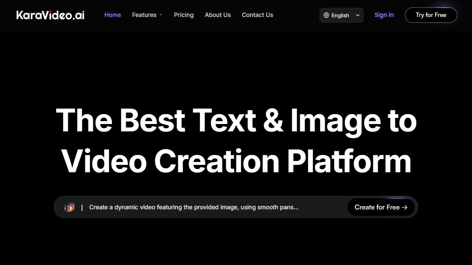Go to the Home tab
472x265 pixels.
click(112, 15)
